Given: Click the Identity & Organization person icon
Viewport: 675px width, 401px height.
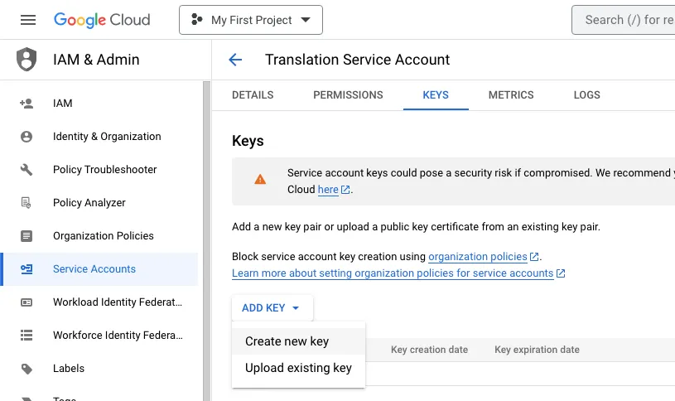Looking at the screenshot, I should (27, 137).
